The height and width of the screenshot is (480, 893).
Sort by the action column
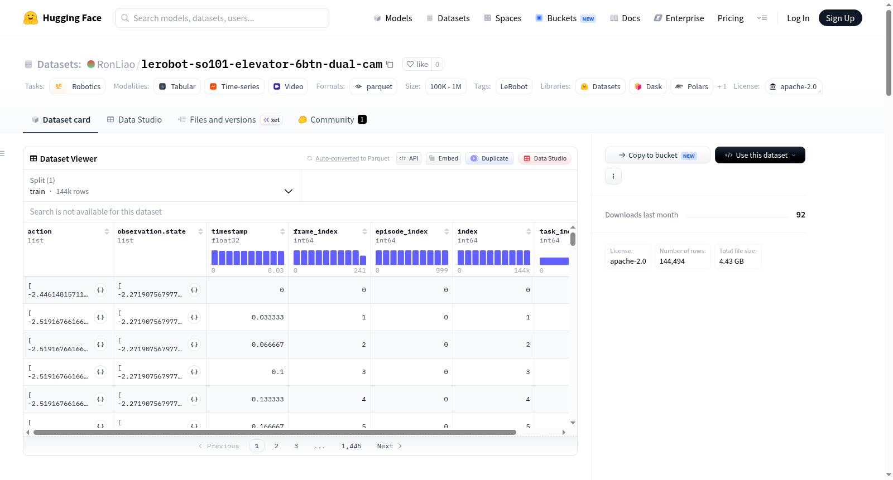[x=107, y=231]
